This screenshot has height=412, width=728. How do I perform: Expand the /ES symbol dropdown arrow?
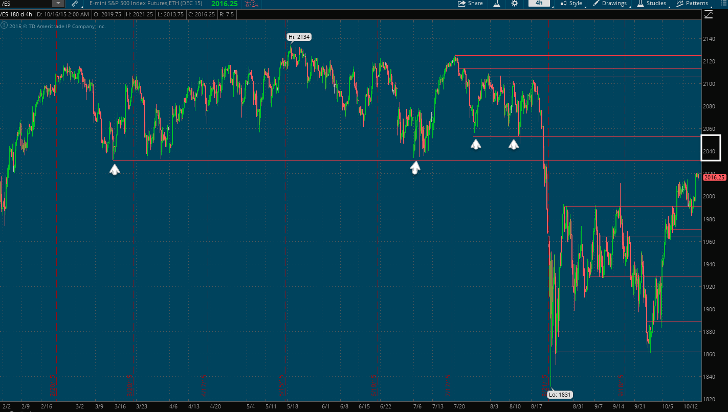(58, 3)
